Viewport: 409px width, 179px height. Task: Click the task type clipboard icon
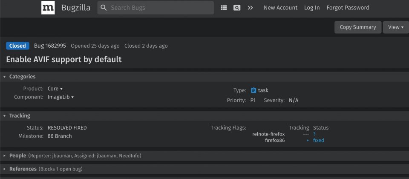pyautogui.click(x=253, y=90)
